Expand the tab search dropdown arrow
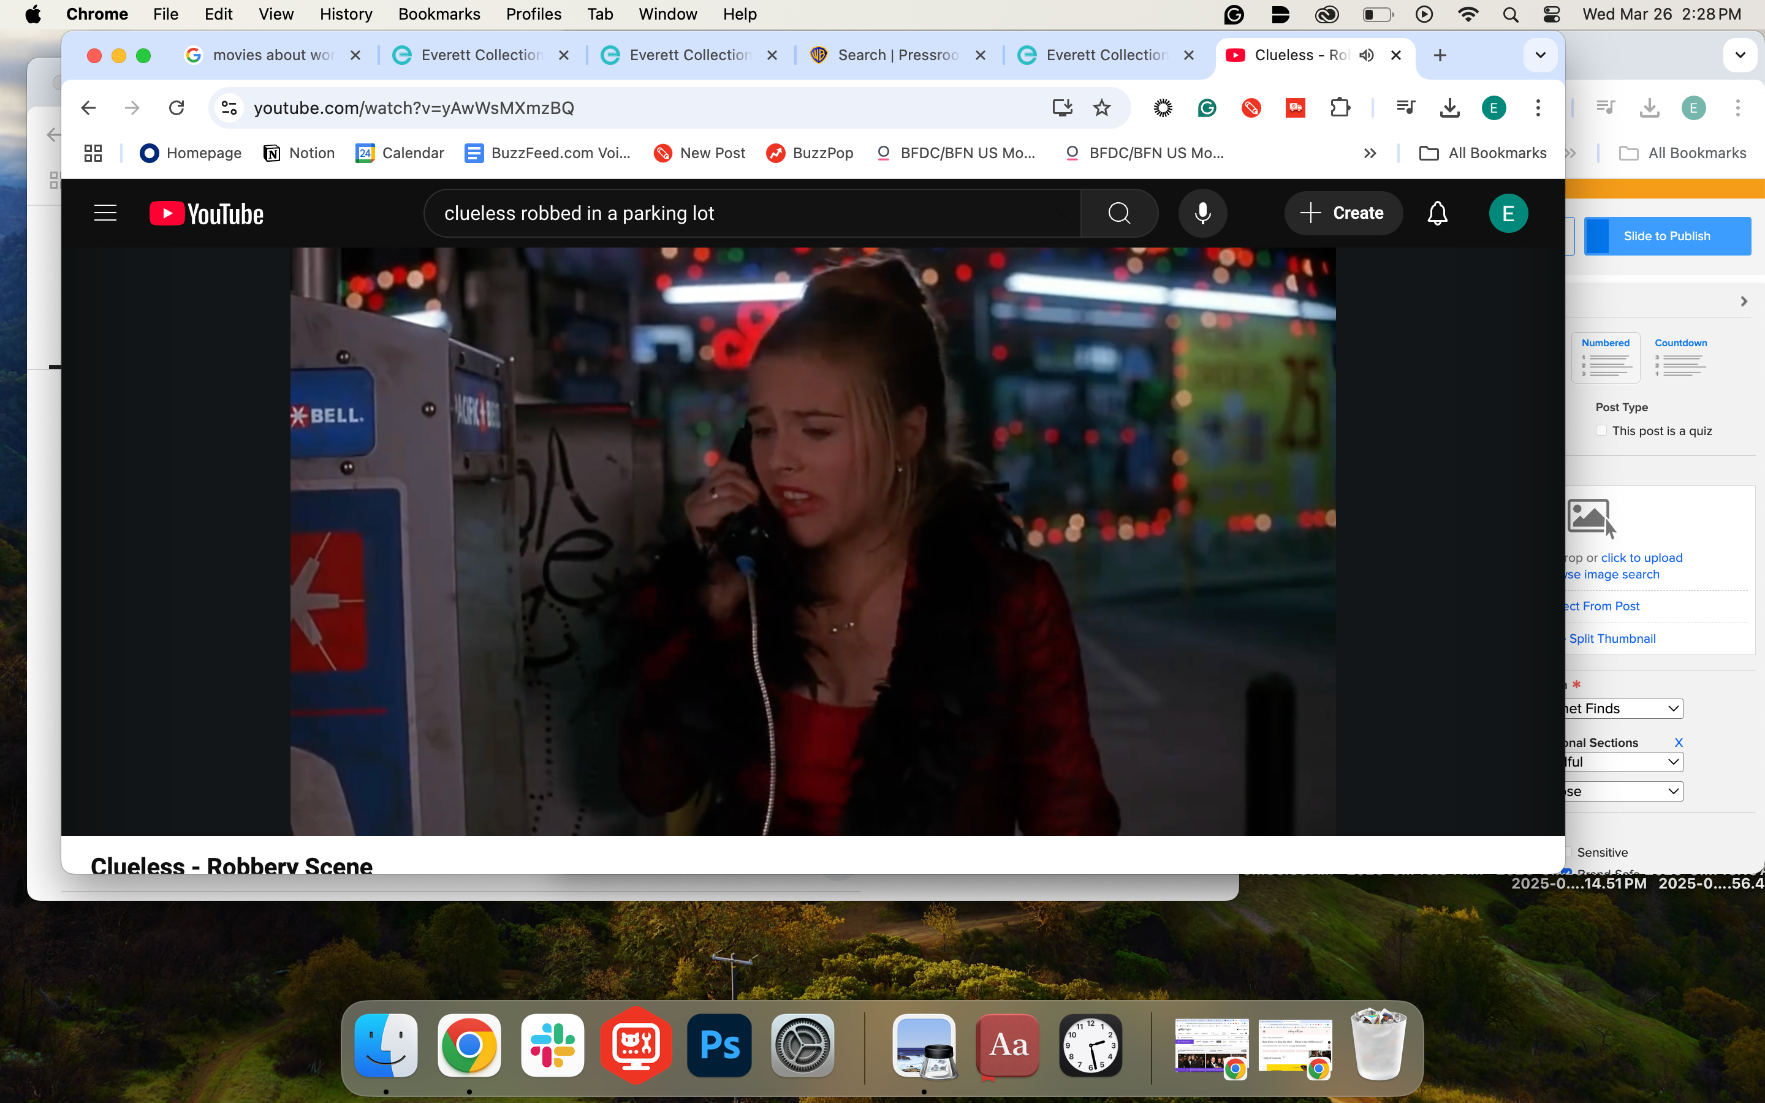Viewport: 1765px width, 1103px height. pyautogui.click(x=1540, y=55)
